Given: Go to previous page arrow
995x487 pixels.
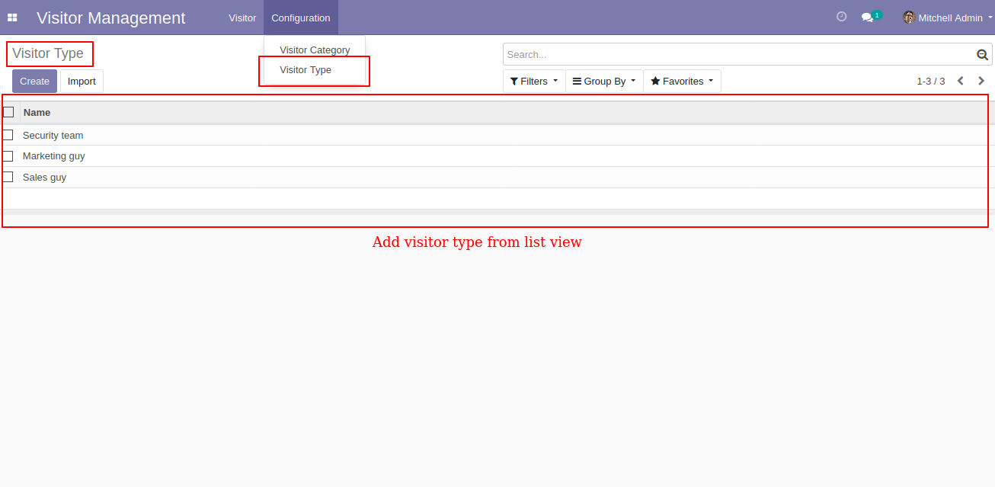Looking at the screenshot, I should [x=961, y=81].
